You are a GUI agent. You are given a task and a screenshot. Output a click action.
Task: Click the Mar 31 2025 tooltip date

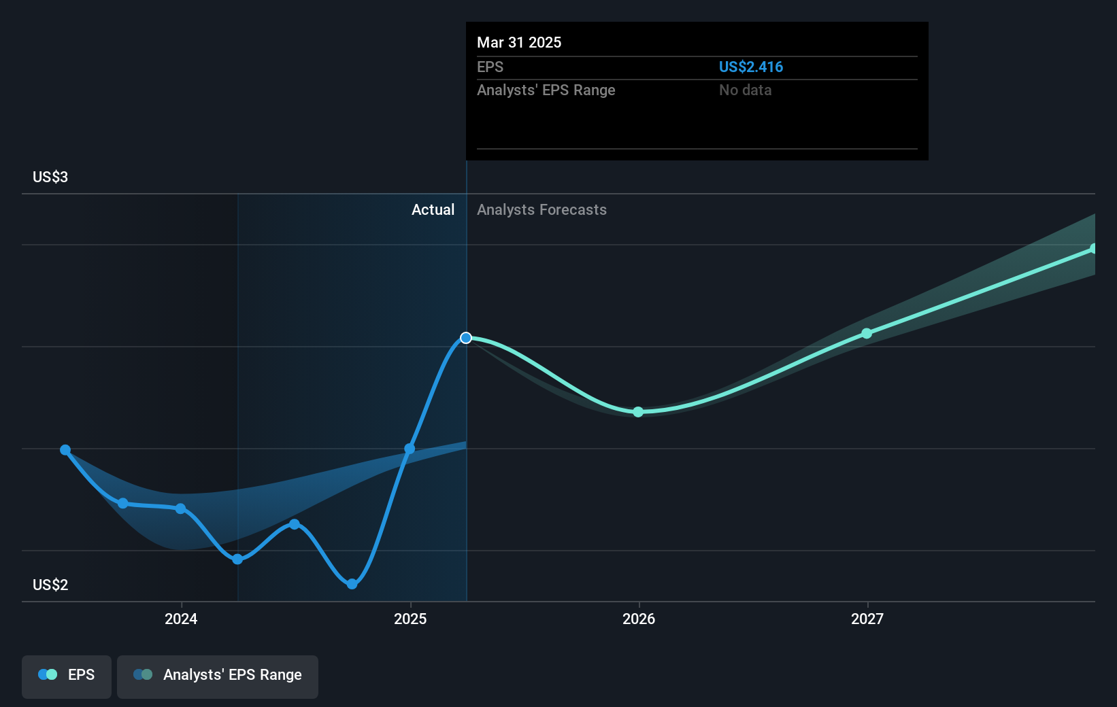click(519, 42)
